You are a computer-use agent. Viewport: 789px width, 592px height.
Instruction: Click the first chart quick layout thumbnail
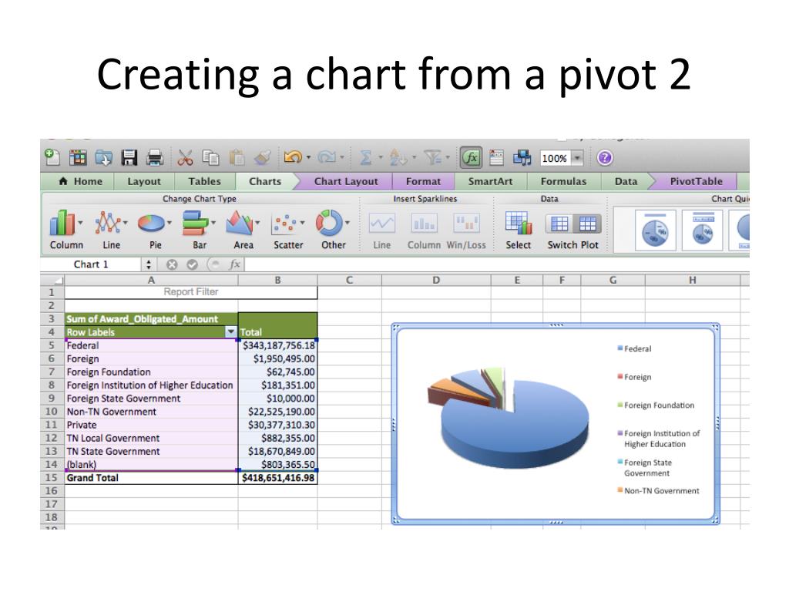[655, 230]
